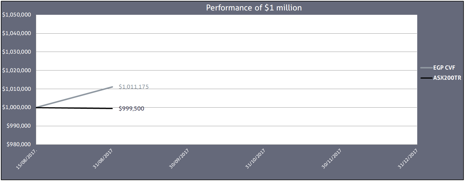
Task: Select the 30/09/2017 date axis label
Action: pos(179,159)
